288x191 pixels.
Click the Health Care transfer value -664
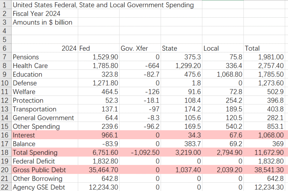(x=140, y=66)
